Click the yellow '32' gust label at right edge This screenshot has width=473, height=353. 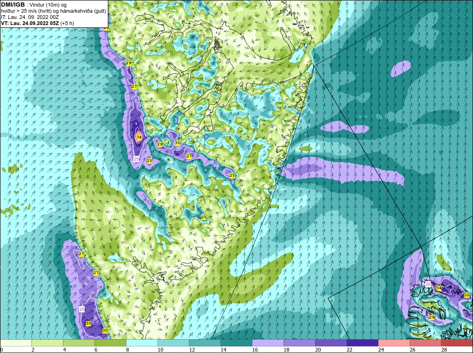[x=467, y=294]
